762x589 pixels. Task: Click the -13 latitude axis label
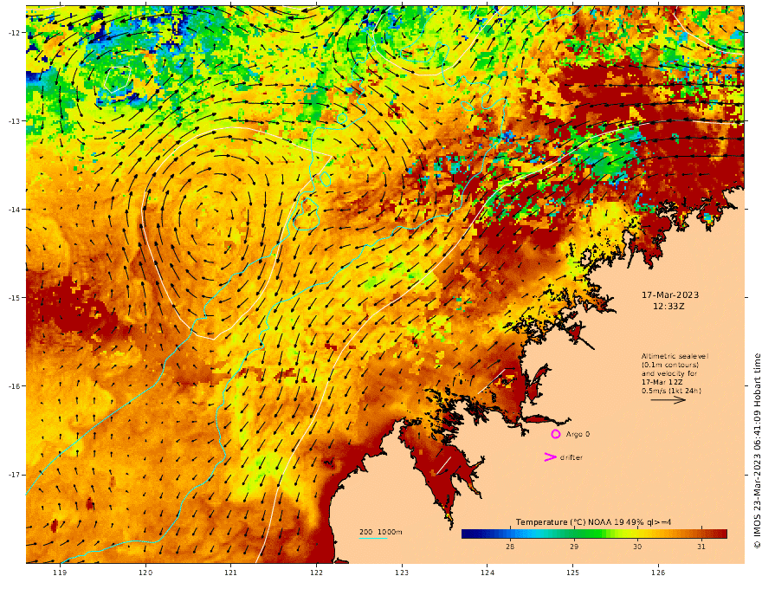[14, 121]
